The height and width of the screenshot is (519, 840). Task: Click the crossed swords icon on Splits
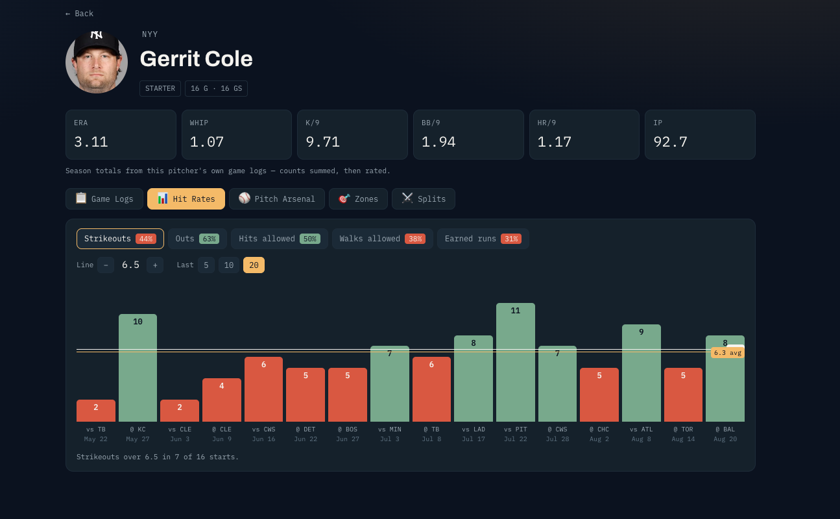point(407,199)
